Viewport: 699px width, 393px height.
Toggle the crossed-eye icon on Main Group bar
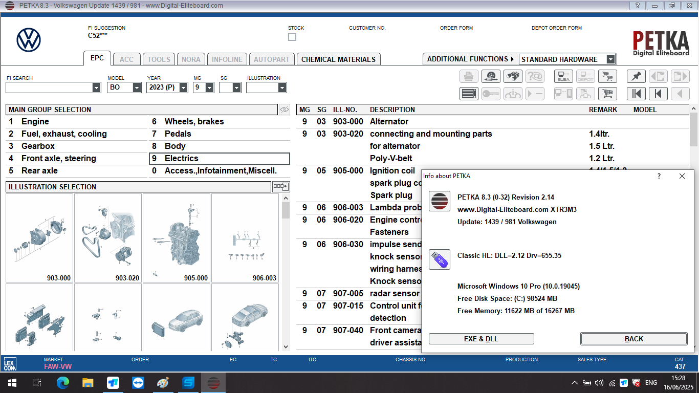(x=284, y=110)
